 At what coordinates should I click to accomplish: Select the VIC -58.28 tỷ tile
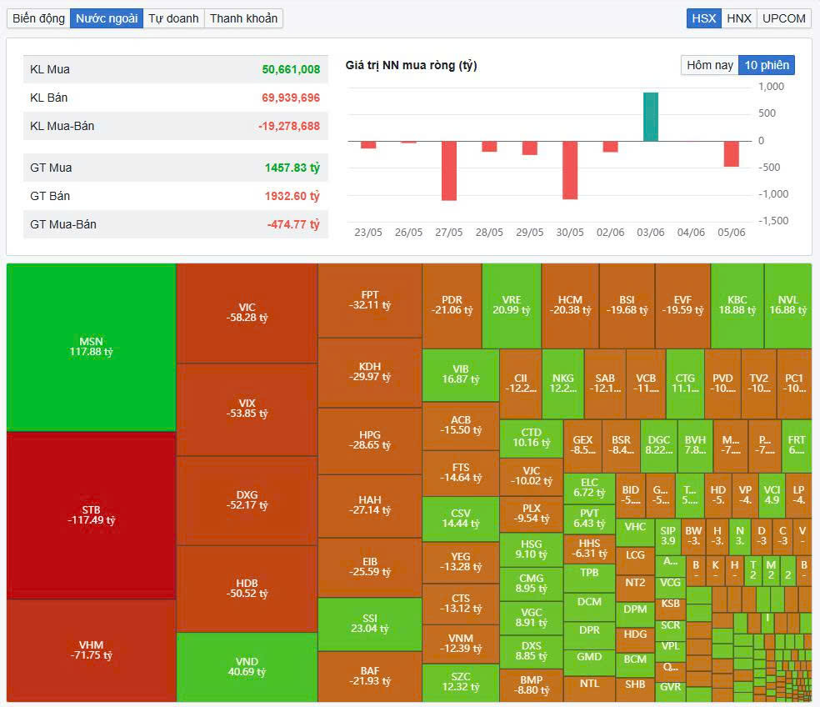tap(247, 313)
